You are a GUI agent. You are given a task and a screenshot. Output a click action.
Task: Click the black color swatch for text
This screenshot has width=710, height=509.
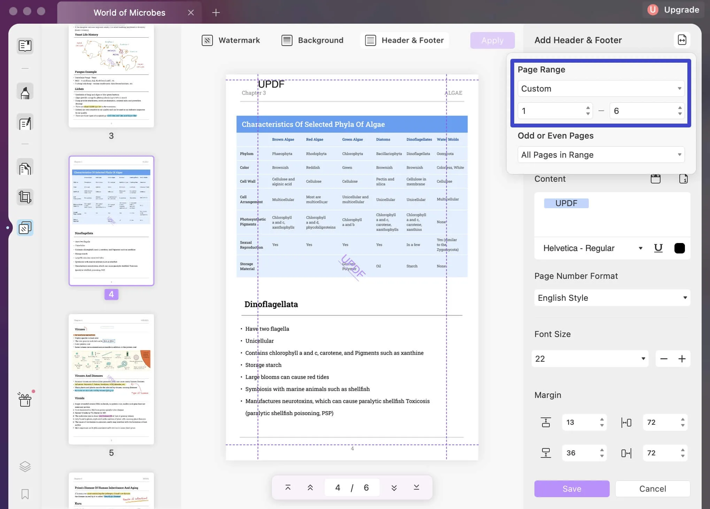point(680,248)
